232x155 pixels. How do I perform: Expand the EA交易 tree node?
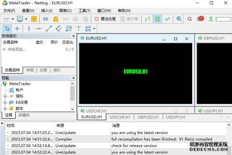coord(5,103)
